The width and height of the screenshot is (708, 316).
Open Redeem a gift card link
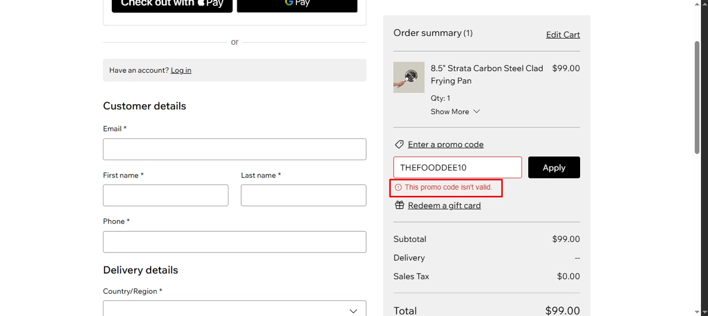click(x=444, y=205)
